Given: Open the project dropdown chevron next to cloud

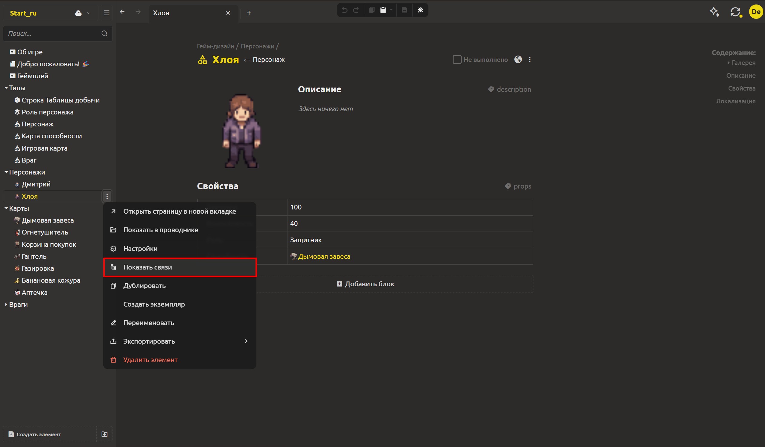Looking at the screenshot, I should point(88,13).
